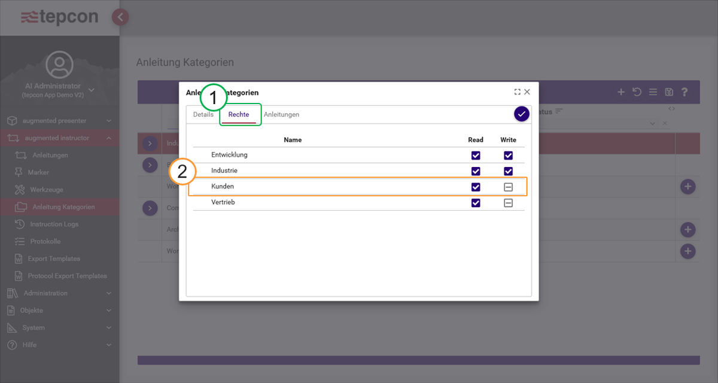718x383 pixels.
Task: Open the Anleitungen tab in dialog
Action: tap(281, 114)
